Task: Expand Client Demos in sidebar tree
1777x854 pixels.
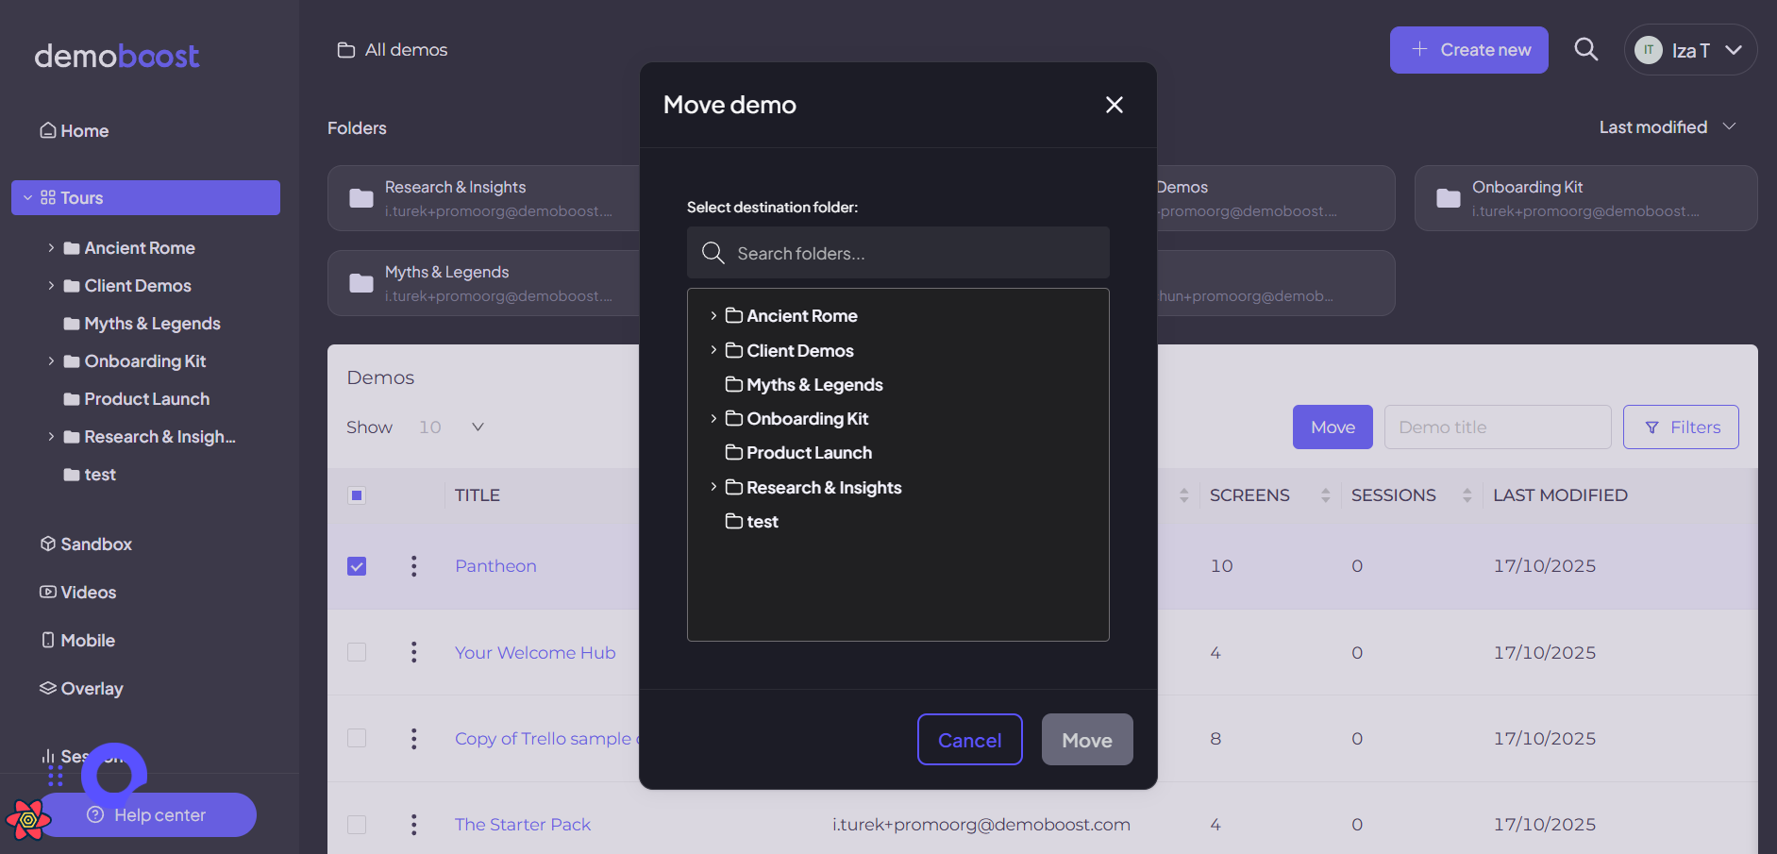Action: 51,285
